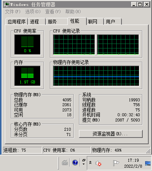Click 句柄数 value 19993
Viewport: 152px width, 171px height.
(134, 100)
